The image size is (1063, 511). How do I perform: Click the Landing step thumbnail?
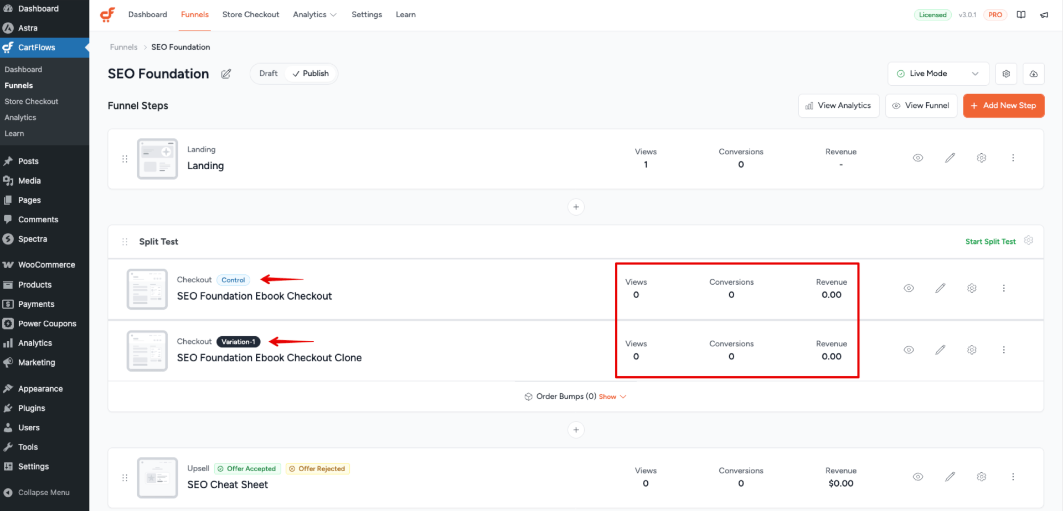(157, 159)
